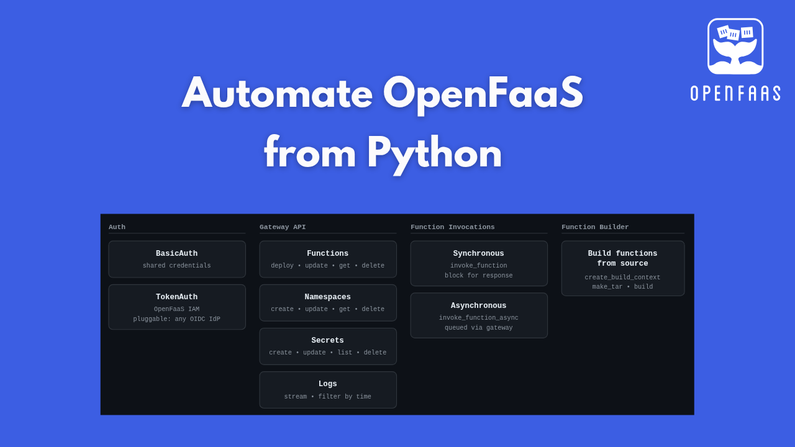
Task: Click 'invoke_function' text
Action: [x=479, y=266]
